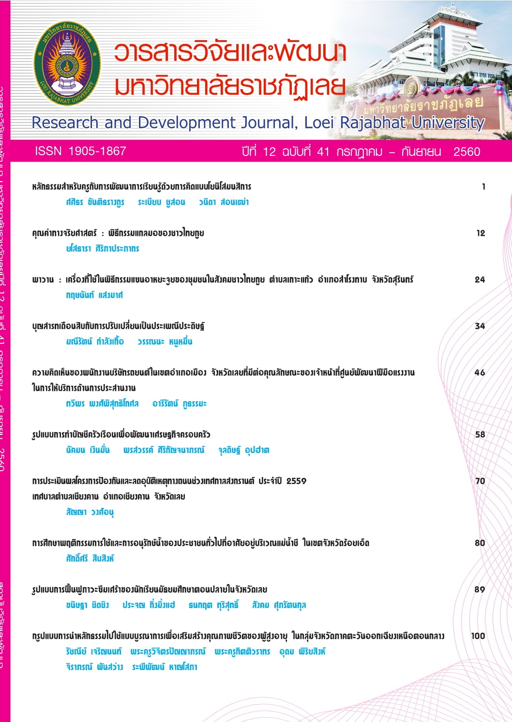Click page number 80 on the right

point(480,543)
